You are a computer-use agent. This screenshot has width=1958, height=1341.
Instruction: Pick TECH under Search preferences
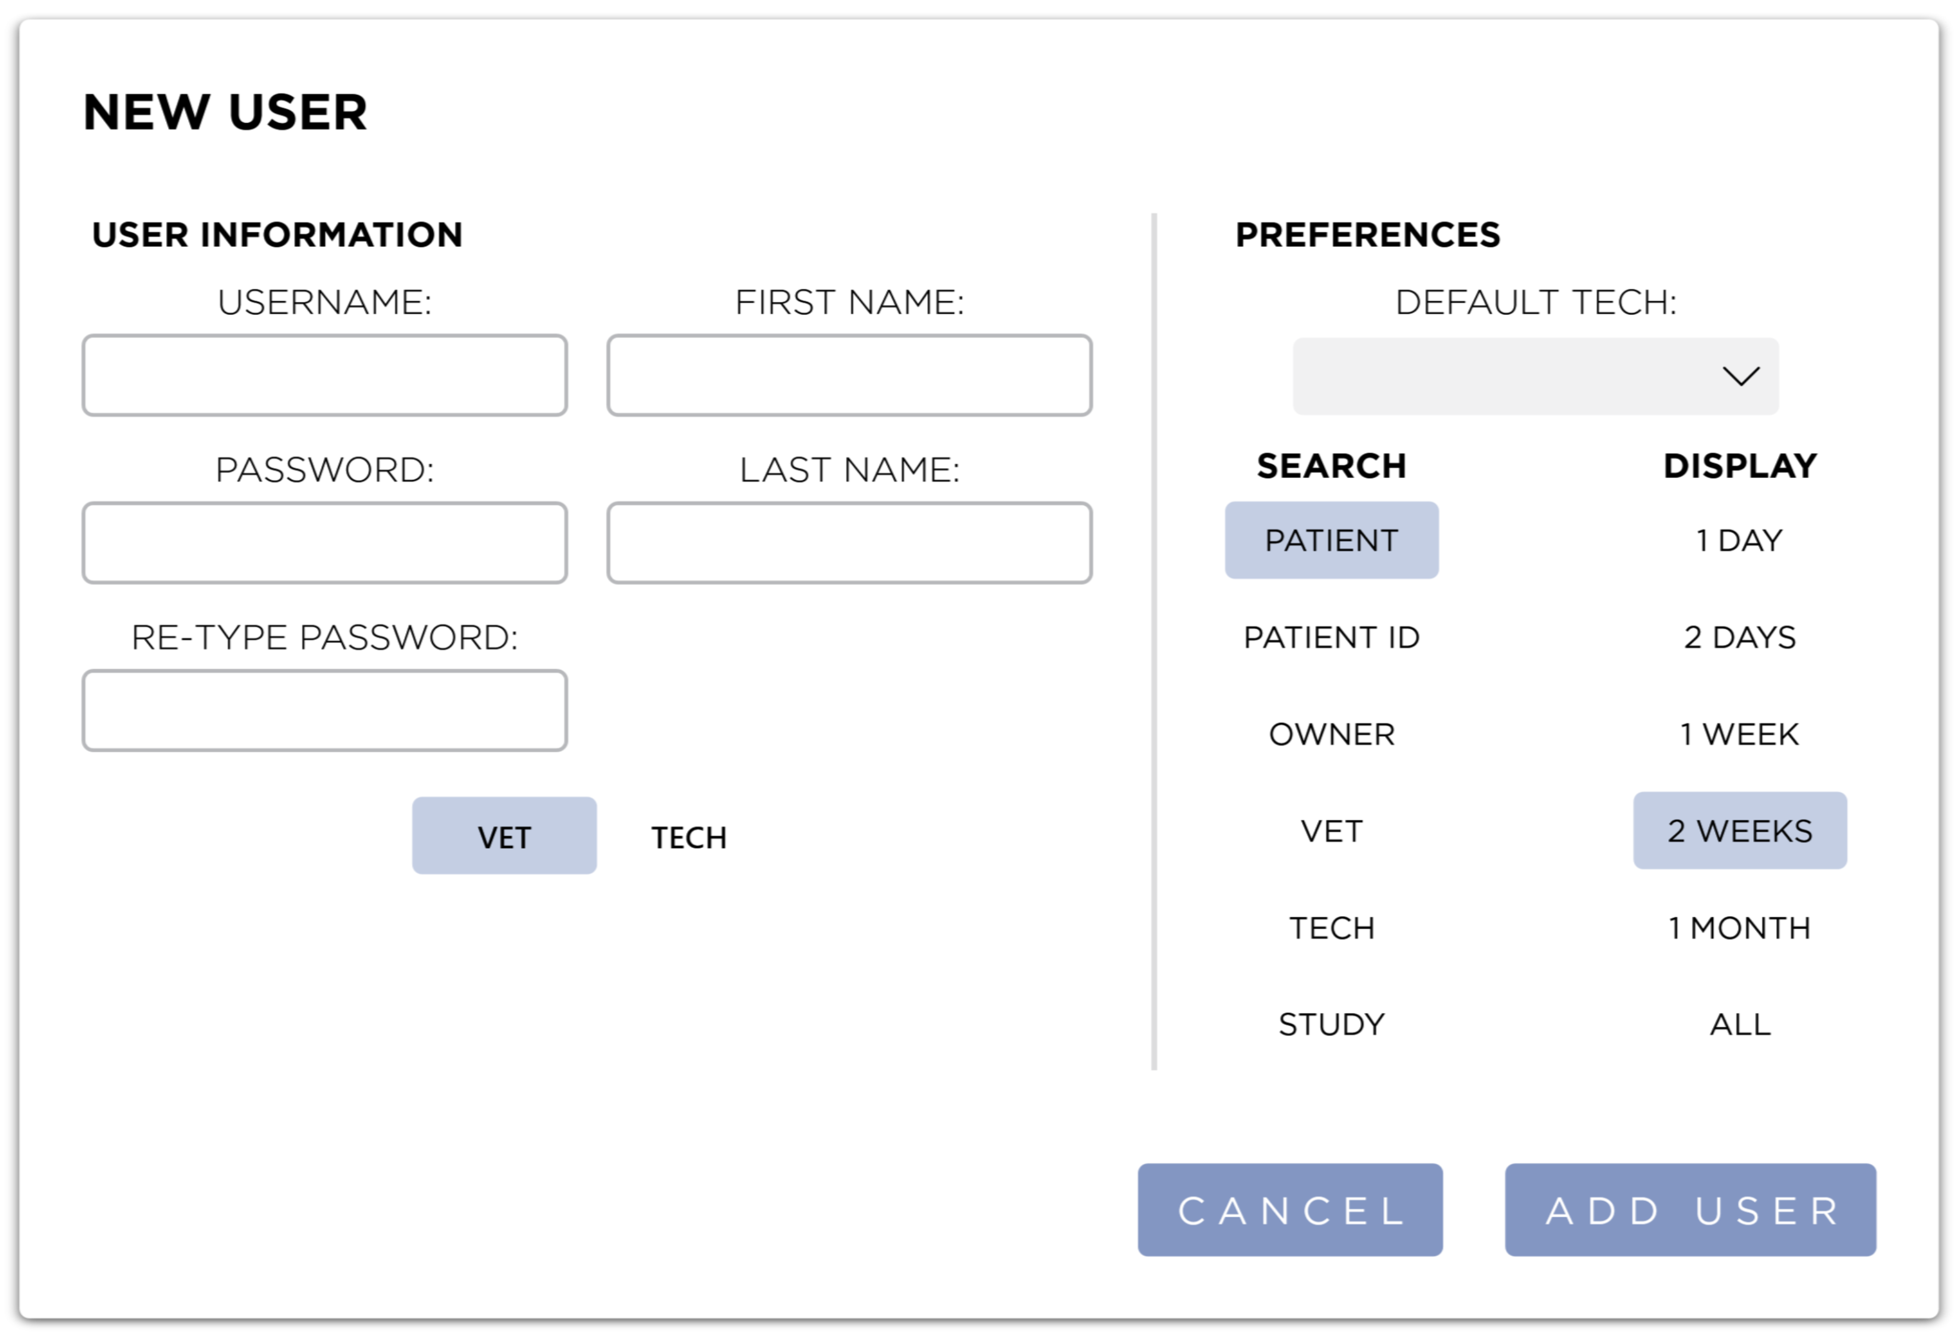point(1331,928)
